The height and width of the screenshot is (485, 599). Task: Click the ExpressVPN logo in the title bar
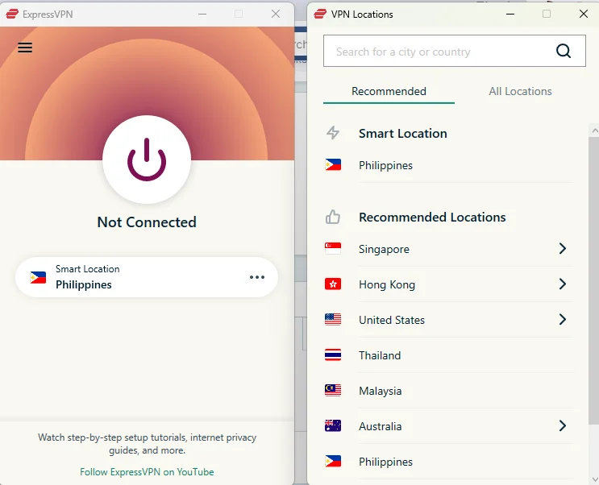click(12, 15)
